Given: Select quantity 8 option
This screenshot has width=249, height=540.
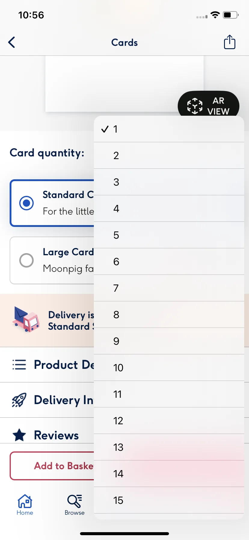Looking at the screenshot, I should coord(169,315).
